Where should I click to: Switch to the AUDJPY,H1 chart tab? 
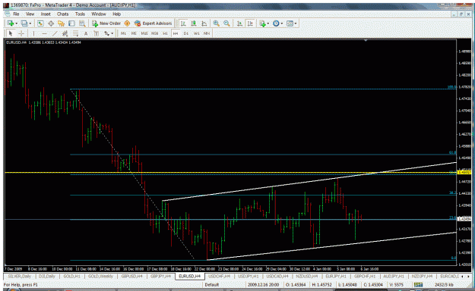click(x=394, y=276)
